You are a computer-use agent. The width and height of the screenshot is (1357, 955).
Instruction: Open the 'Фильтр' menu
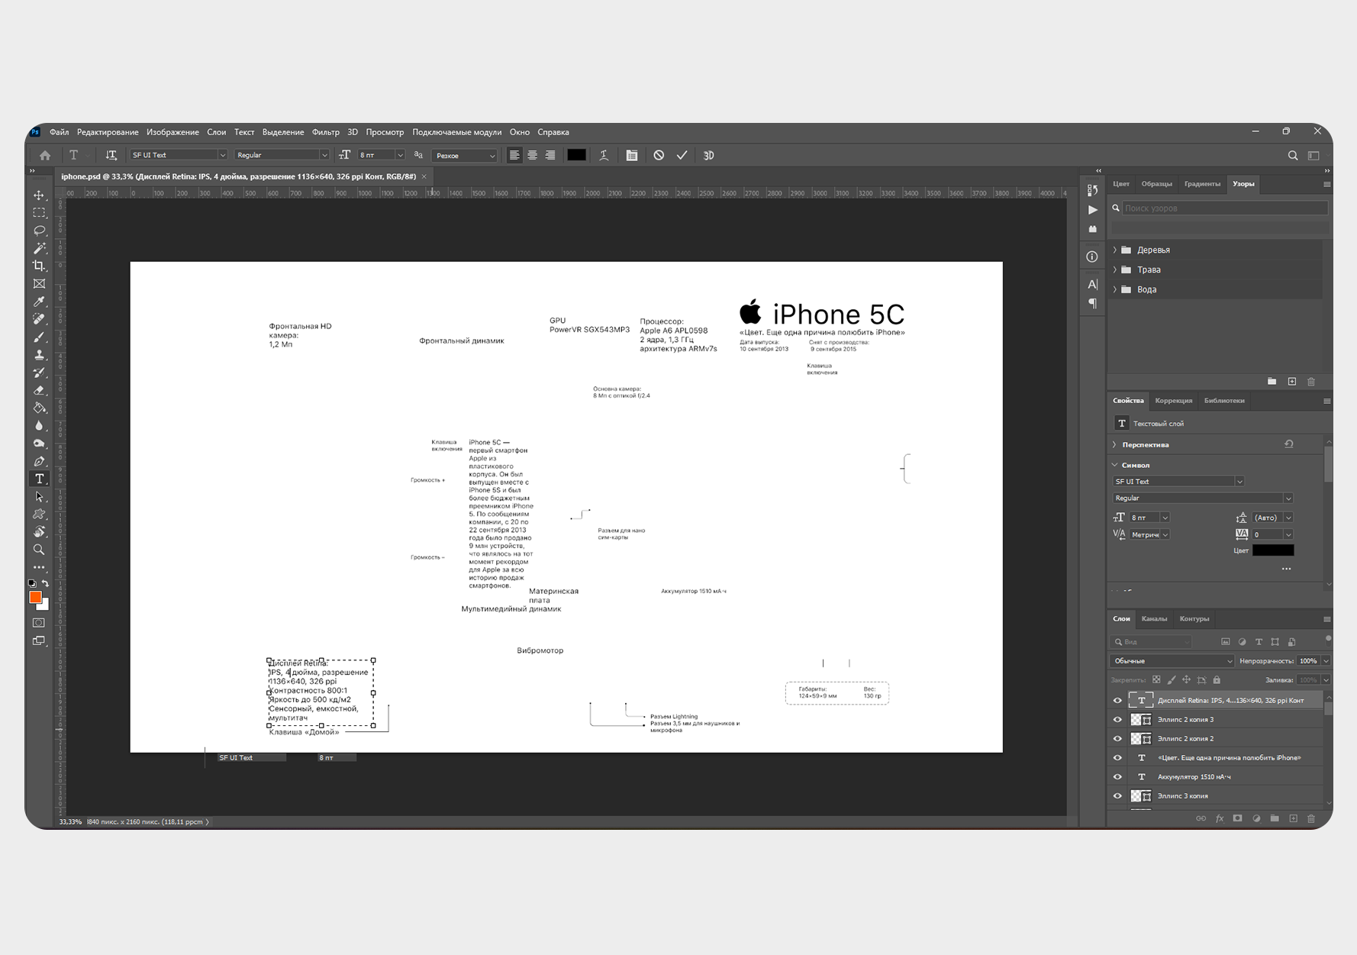point(326,132)
